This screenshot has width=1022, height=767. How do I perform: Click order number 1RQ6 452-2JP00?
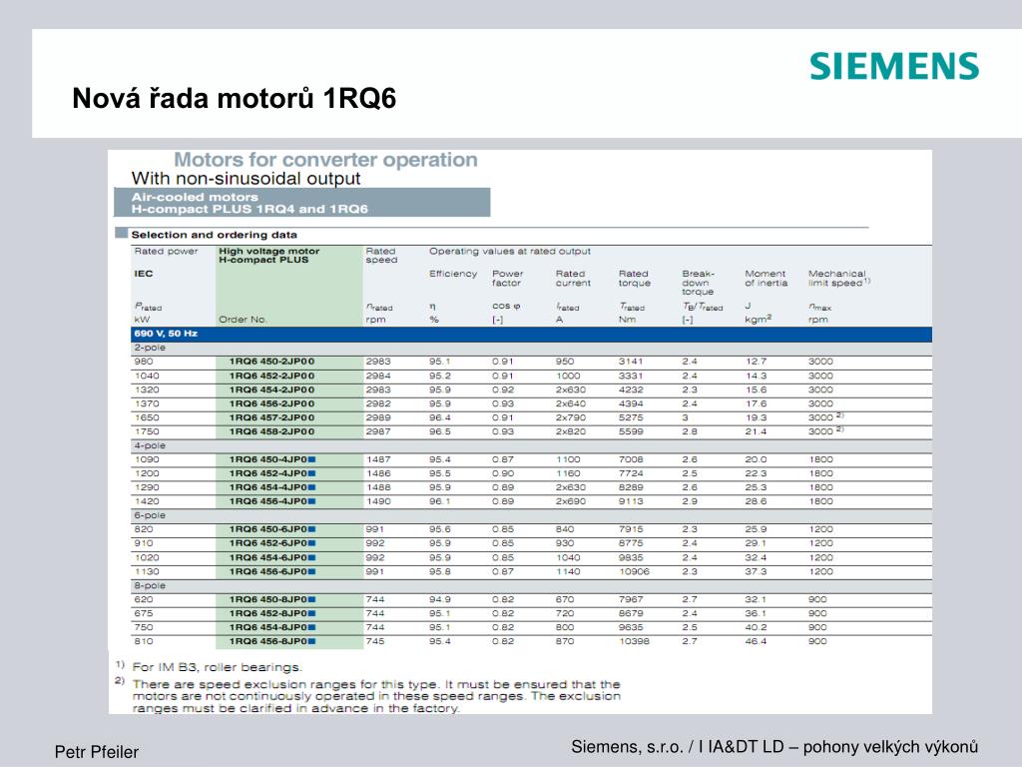(271, 376)
